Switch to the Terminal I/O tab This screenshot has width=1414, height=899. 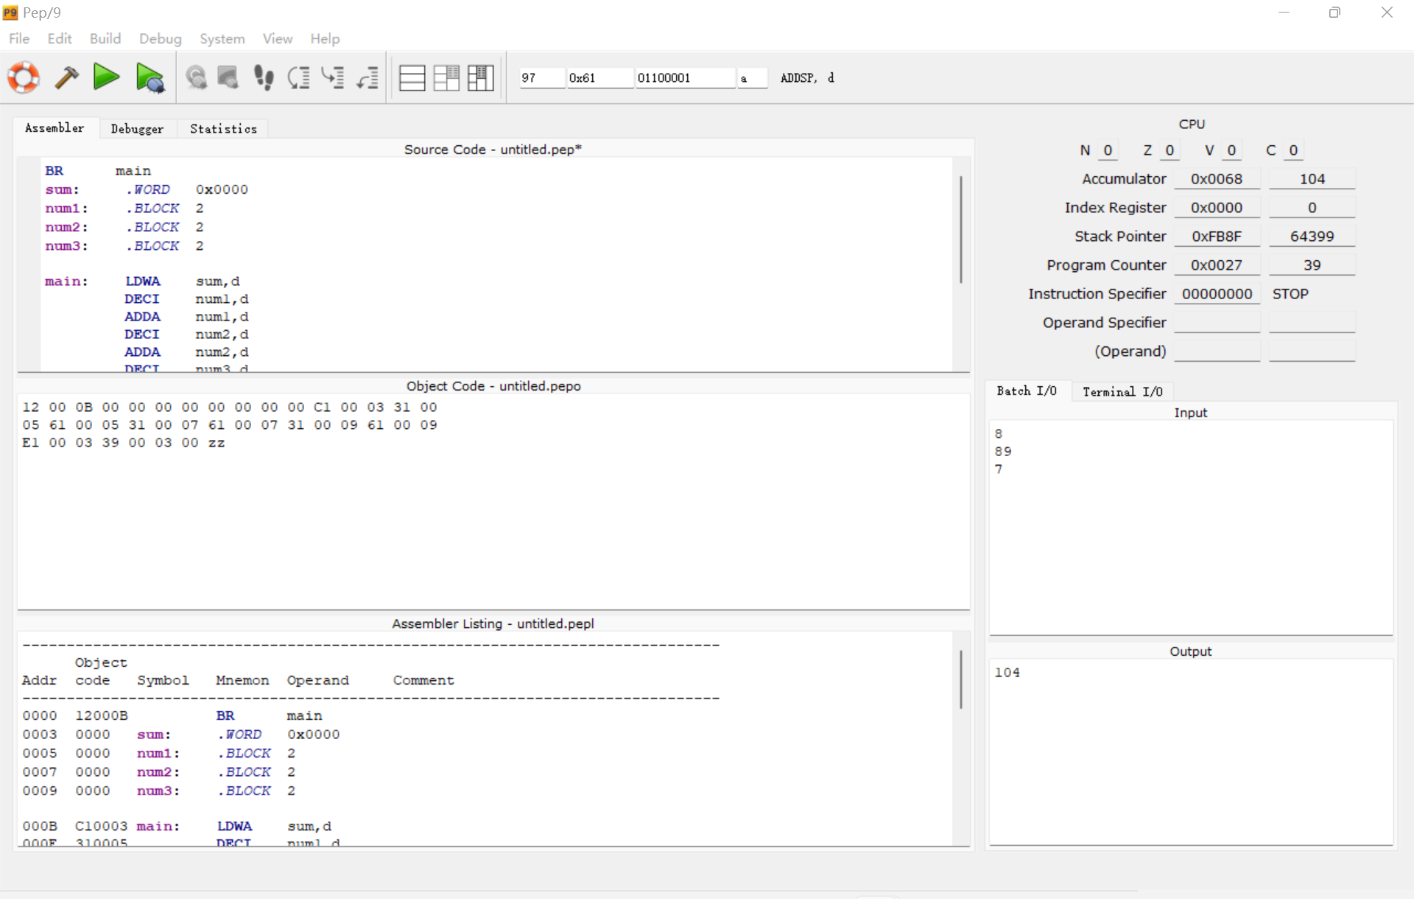[x=1122, y=391]
